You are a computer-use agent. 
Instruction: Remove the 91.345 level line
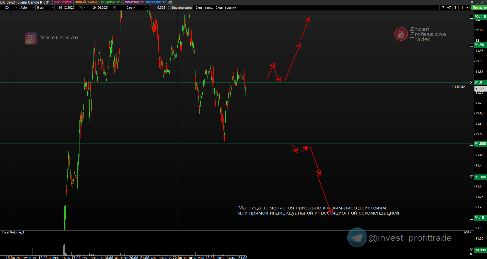471,177
